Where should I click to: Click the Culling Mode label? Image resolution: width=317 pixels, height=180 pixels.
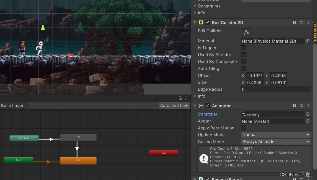211,142
